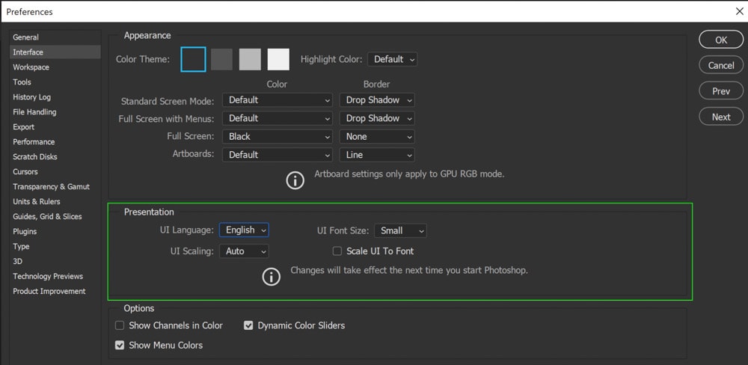Open Full Screen color dropdown showing Black

coord(278,136)
